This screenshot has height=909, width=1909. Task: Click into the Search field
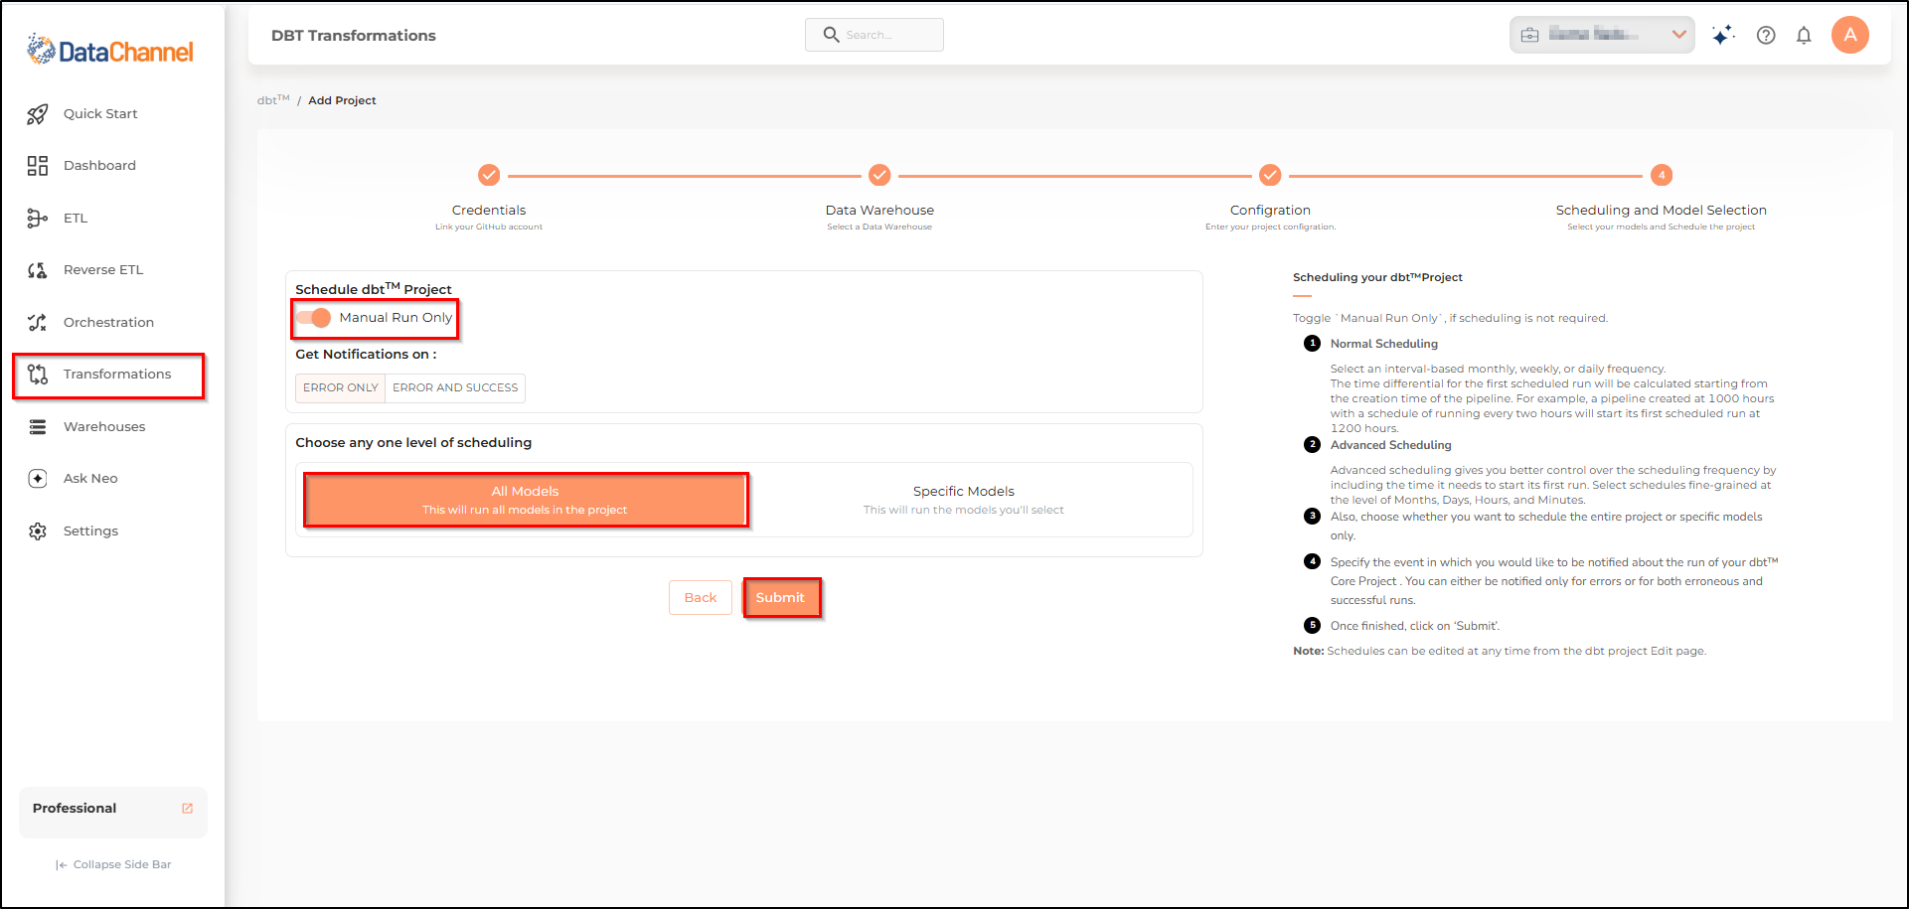(875, 35)
